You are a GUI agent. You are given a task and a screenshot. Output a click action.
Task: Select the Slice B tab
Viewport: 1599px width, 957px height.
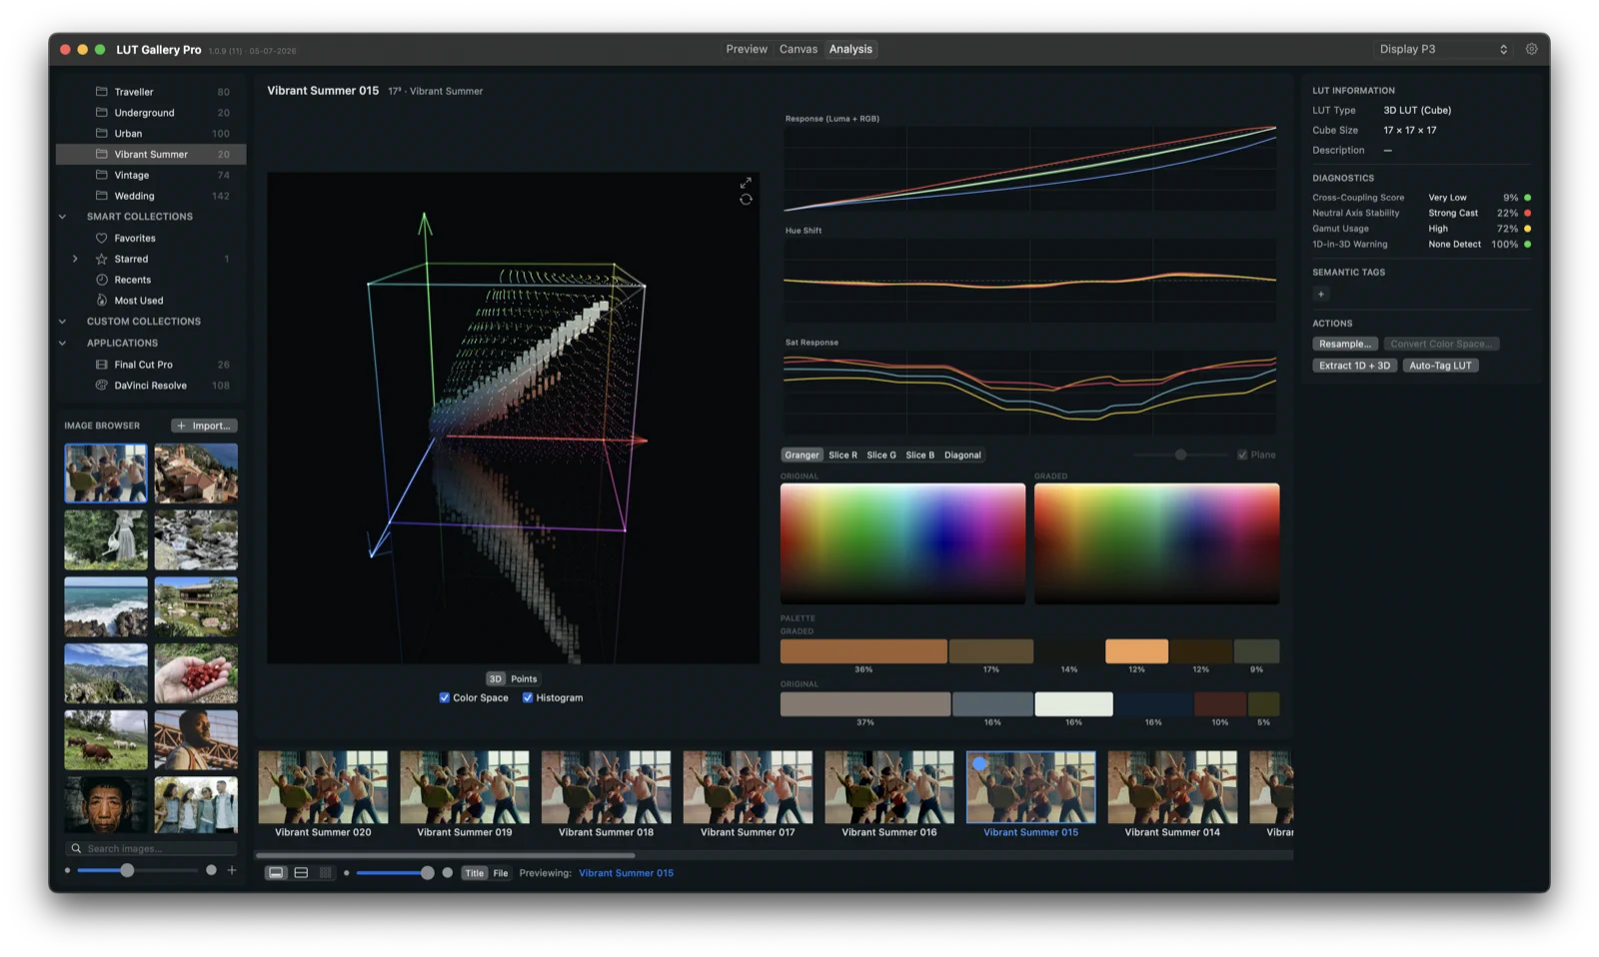pyautogui.click(x=919, y=455)
